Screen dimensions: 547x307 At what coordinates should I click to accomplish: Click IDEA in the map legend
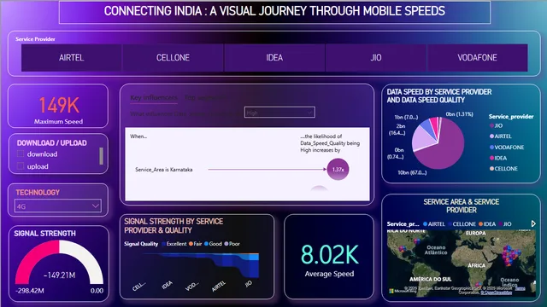(x=487, y=224)
